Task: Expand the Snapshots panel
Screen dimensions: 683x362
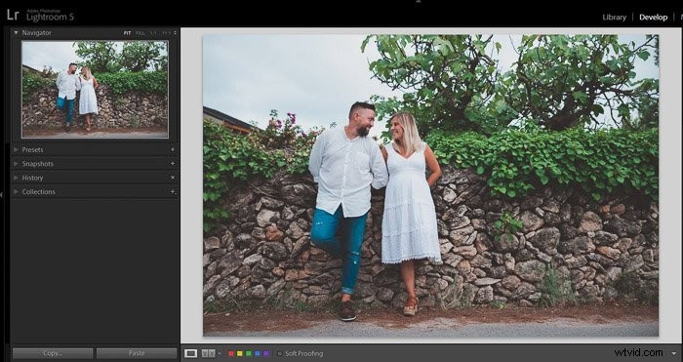Action: 17,164
